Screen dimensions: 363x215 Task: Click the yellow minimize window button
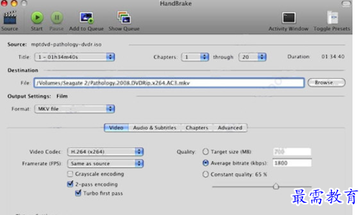click(x=14, y=3)
